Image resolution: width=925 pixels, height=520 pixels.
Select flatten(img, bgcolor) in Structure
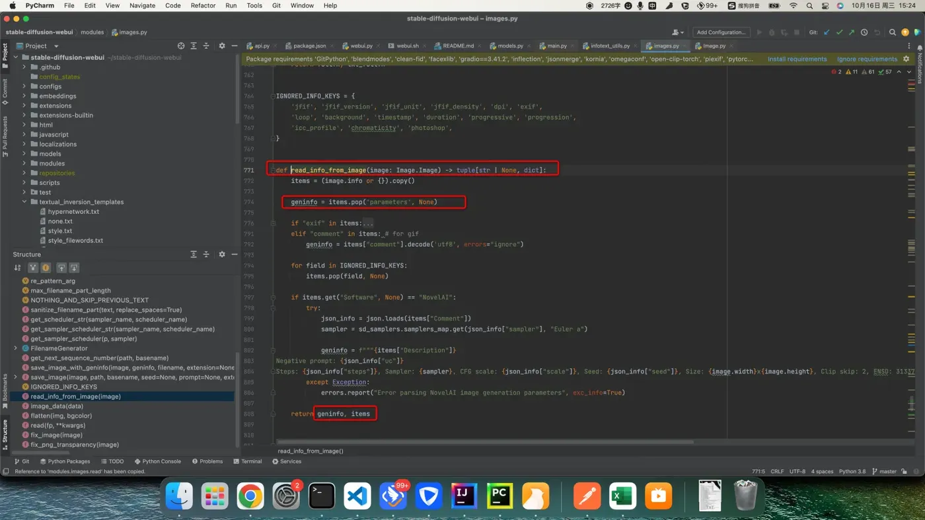coord(61,416)
